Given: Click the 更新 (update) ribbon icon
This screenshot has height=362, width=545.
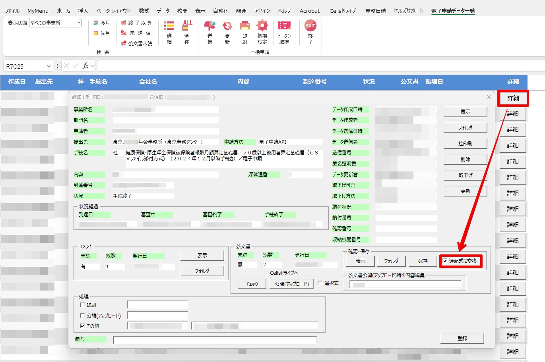Looking at the screenshot, I should (227, 32).
